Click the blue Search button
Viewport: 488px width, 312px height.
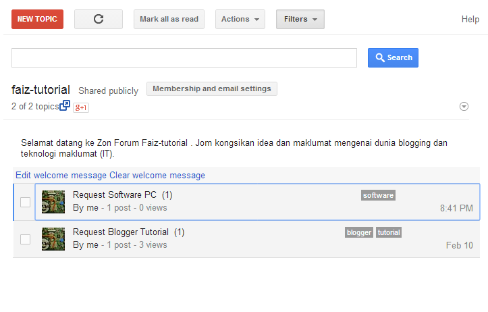(x=393, y=57)
